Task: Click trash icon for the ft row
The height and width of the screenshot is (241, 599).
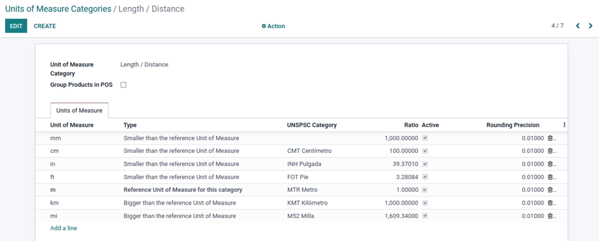Action: (x=550, y=177)
